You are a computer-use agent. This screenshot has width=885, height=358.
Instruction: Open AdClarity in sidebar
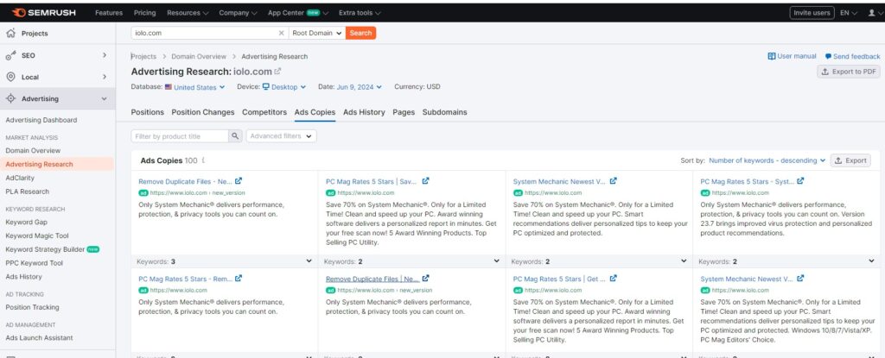coord(20,178)
